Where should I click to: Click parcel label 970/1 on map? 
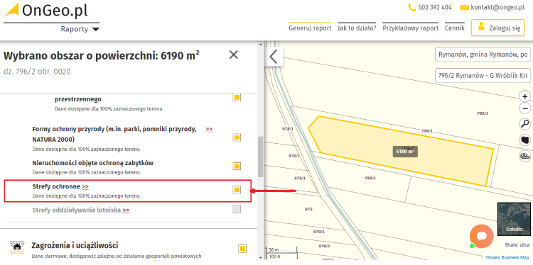click(318, 232)
